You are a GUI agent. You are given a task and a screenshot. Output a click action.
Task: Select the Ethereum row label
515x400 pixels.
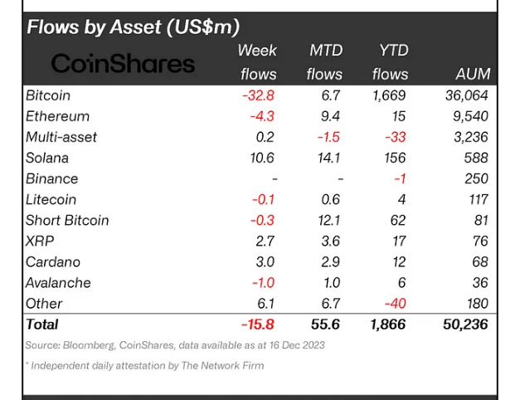tap(57, 116)
